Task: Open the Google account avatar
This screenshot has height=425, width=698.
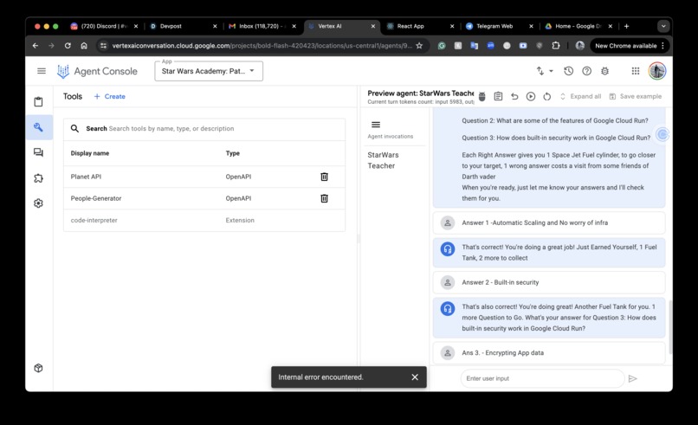Action: coord(657,71)
